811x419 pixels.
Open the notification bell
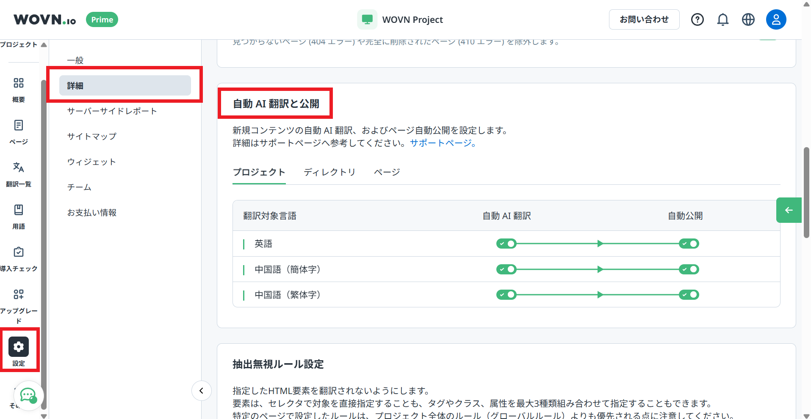pos(722,19)
